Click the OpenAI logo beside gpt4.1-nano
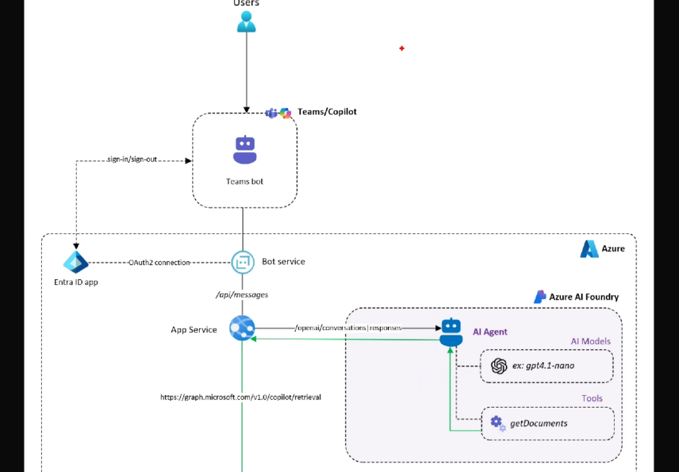 (x=499, y=366)
